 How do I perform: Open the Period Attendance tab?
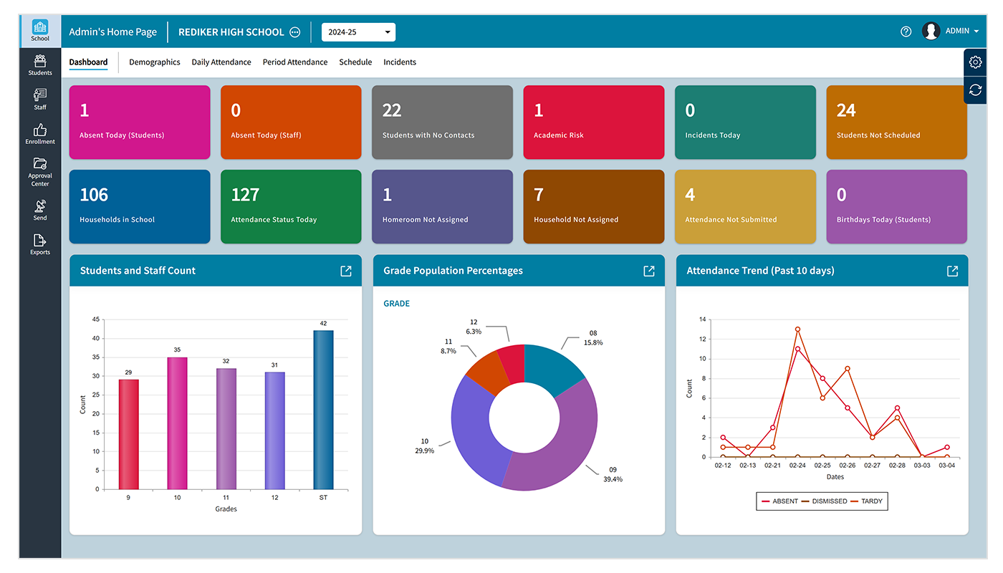click(295, 62)
